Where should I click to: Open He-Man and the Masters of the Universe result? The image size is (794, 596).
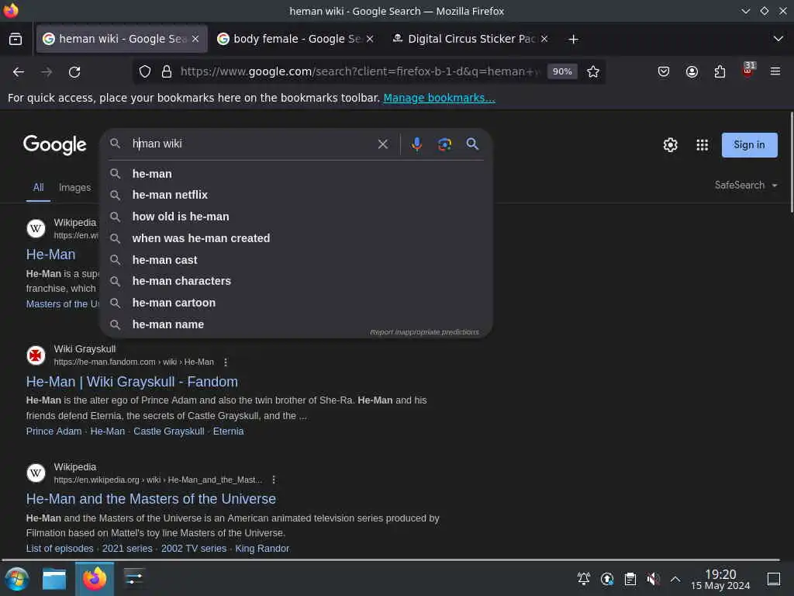151,499
